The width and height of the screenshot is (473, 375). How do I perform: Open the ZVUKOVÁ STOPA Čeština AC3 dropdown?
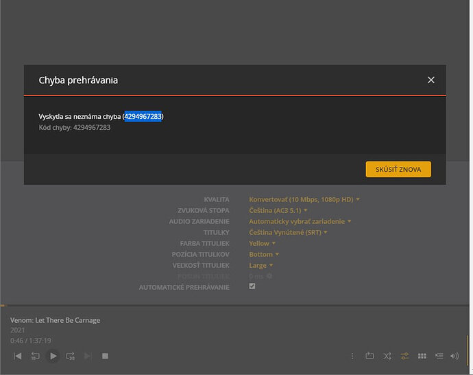(278, 210)
